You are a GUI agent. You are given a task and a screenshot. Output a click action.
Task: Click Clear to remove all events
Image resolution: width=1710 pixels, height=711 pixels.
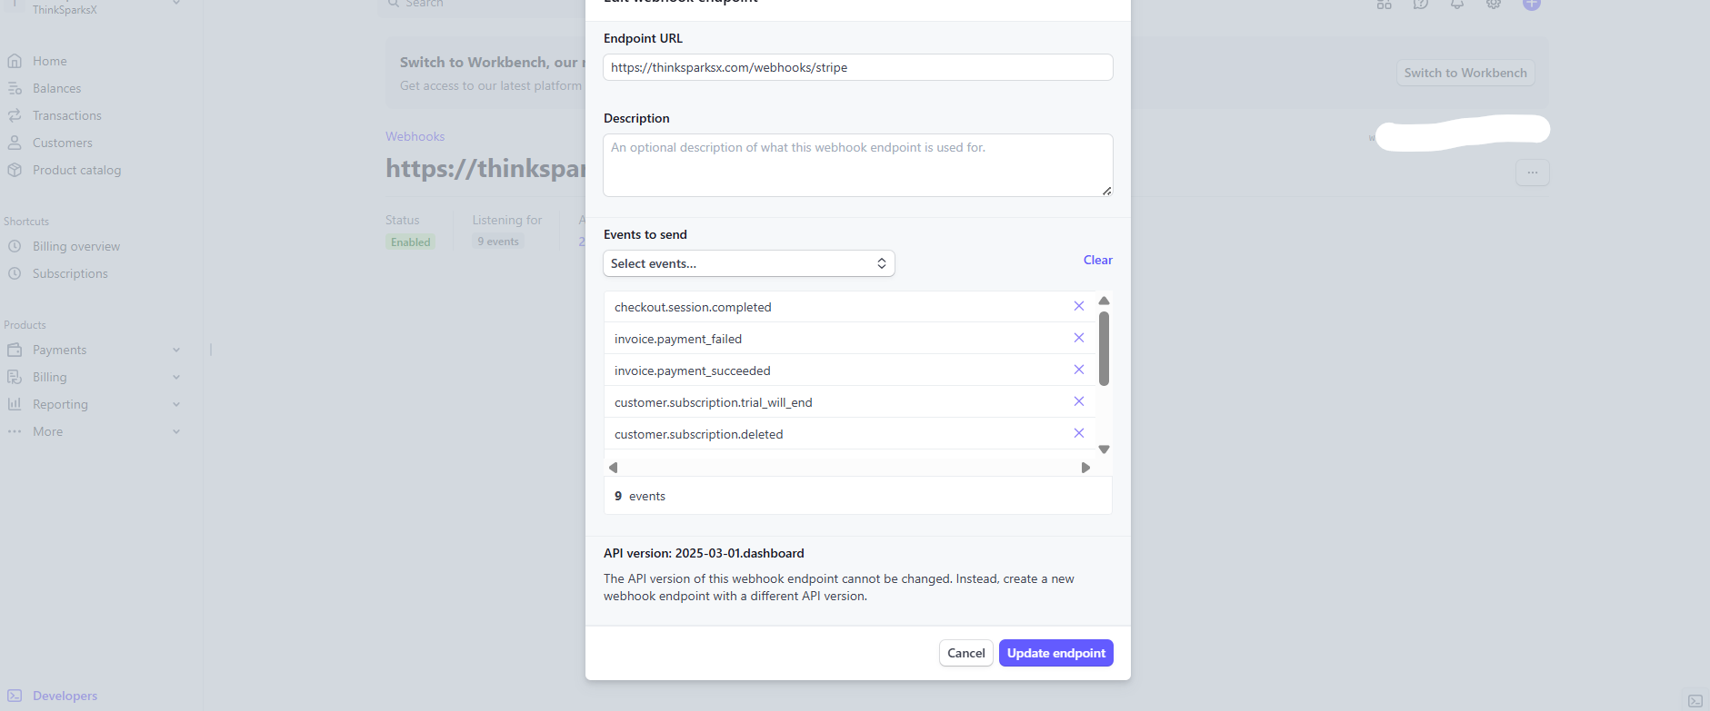1098,260
